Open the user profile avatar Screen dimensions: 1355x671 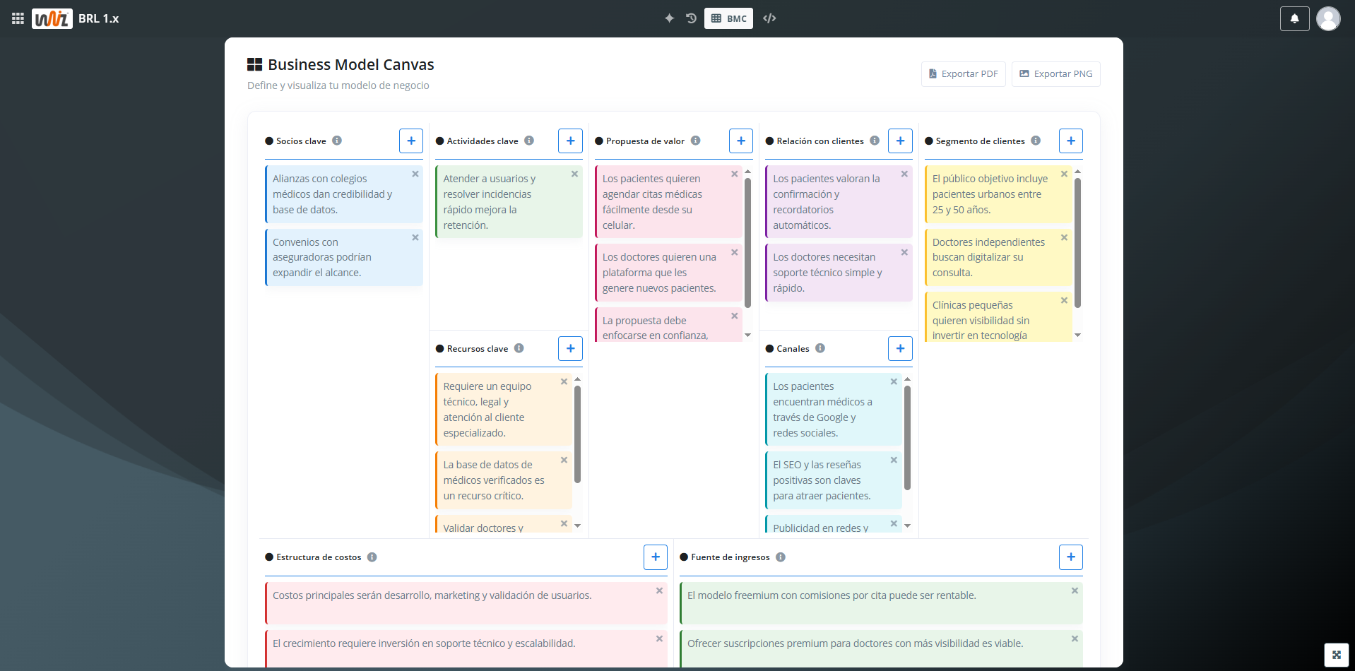(x=1328, y=18)
